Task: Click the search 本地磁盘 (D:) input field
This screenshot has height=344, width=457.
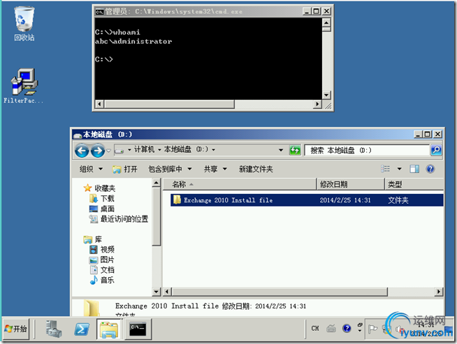Action: pos(367,151)
